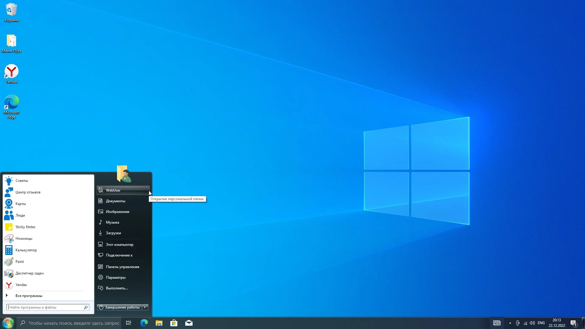585x329 pixels.
Task: Select Документы in start menu
Action: coord(115,201)
